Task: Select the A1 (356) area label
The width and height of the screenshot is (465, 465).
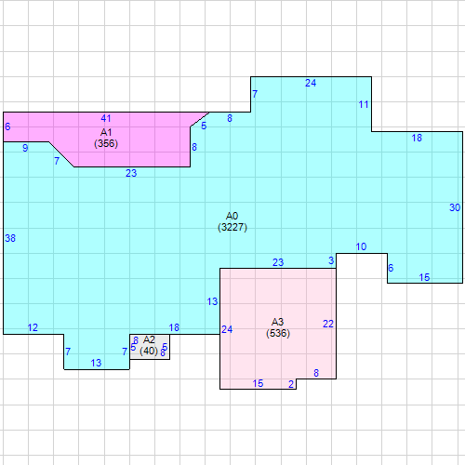Action: tap(106, 138)
